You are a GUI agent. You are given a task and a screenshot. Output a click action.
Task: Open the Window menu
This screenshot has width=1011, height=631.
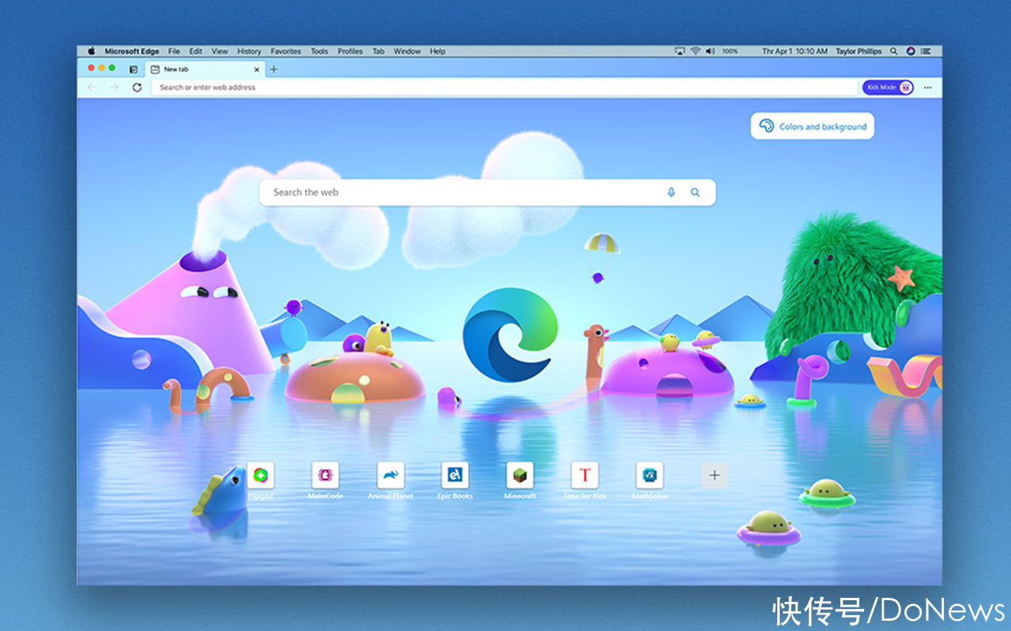pyautogui.click(x=408, y=51)
